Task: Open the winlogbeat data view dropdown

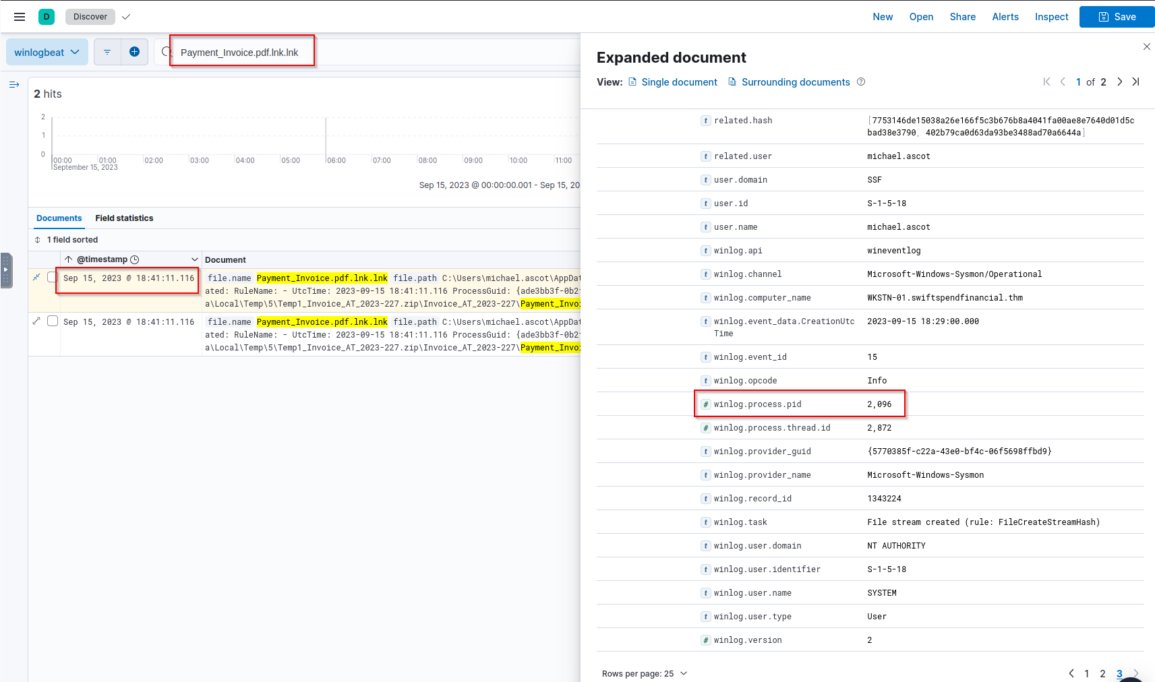Action: point(47,52)
